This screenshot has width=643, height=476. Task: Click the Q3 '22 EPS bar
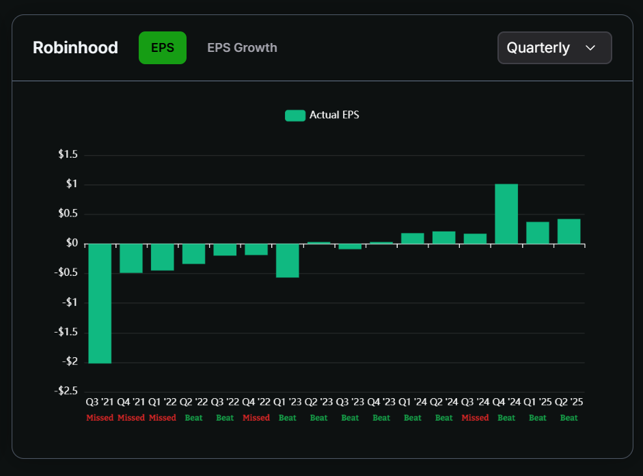(x=225, y=250)
